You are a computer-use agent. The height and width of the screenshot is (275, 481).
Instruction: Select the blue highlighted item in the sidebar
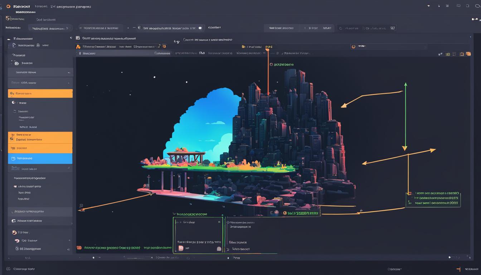tap(40, 158)
